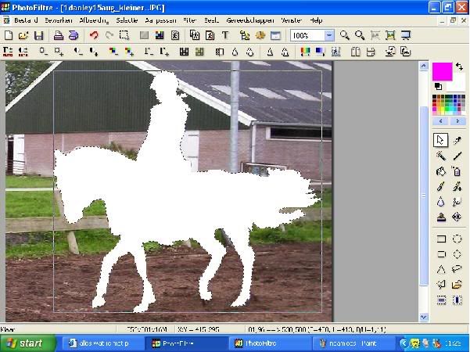Click the white background color swatch
Image resolution: width=470 pixels, height=352 pixels.
(457, 82)
